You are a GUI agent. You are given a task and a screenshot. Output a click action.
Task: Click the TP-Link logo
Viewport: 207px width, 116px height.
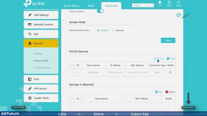click(34, 4)
